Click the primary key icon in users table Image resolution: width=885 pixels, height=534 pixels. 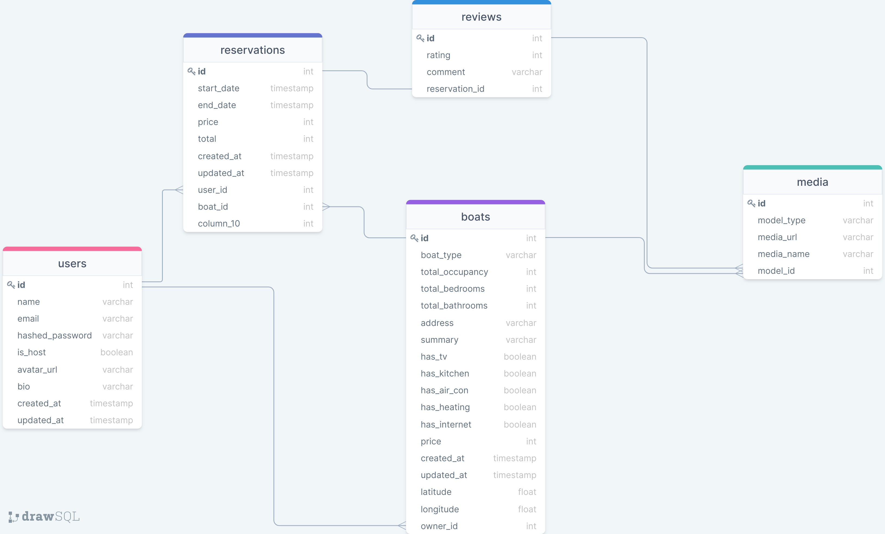pyautogui.click(x=11, y=285)
